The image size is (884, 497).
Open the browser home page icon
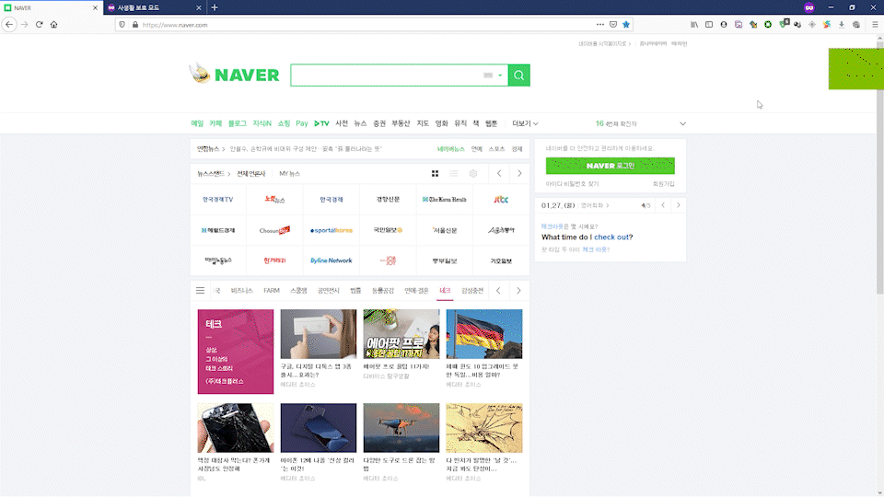click(54, 24)
